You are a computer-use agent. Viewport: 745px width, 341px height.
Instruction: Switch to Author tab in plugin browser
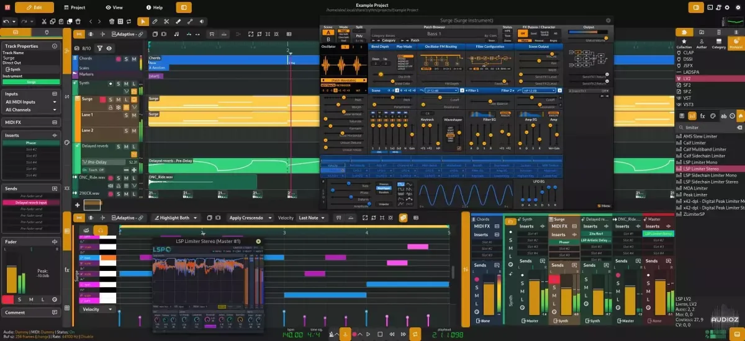tap(702, 43)
